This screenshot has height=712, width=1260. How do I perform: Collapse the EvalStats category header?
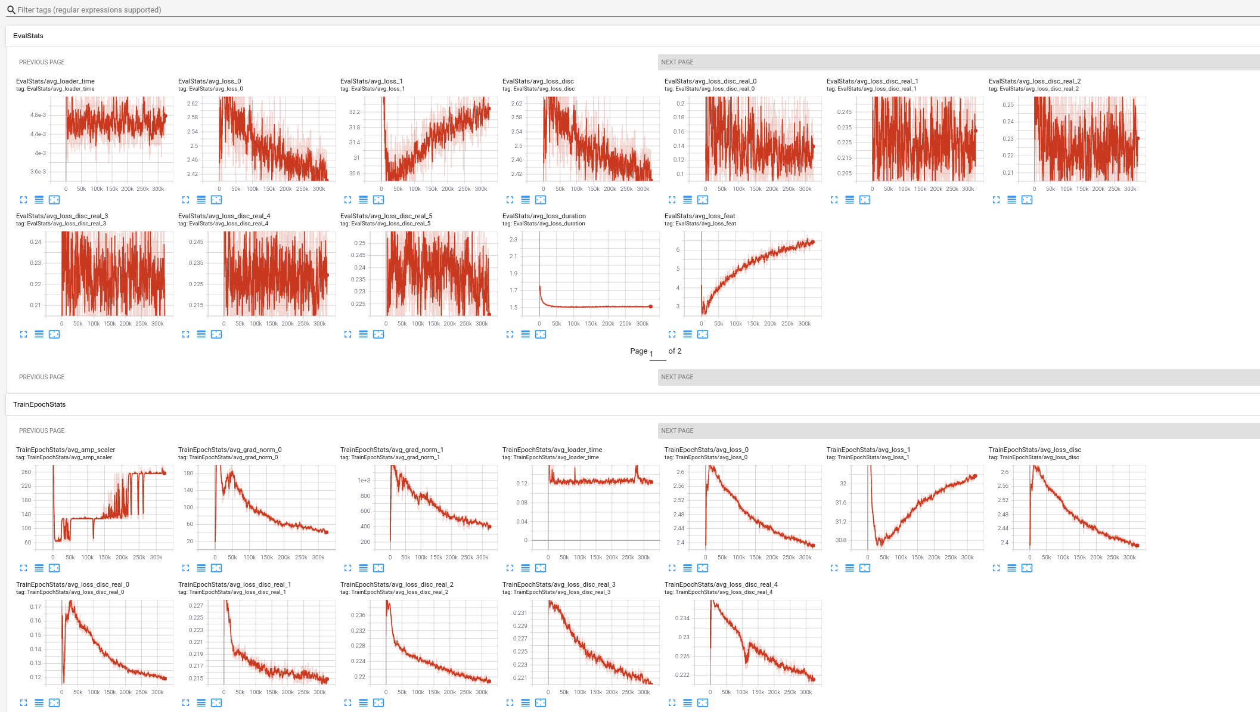tap(633, 36)
